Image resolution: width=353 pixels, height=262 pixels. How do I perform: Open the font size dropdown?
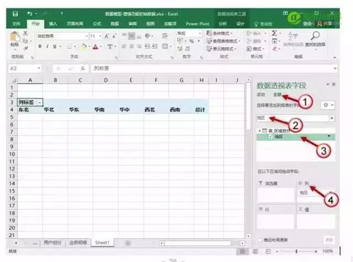click(x=100, y=36)
